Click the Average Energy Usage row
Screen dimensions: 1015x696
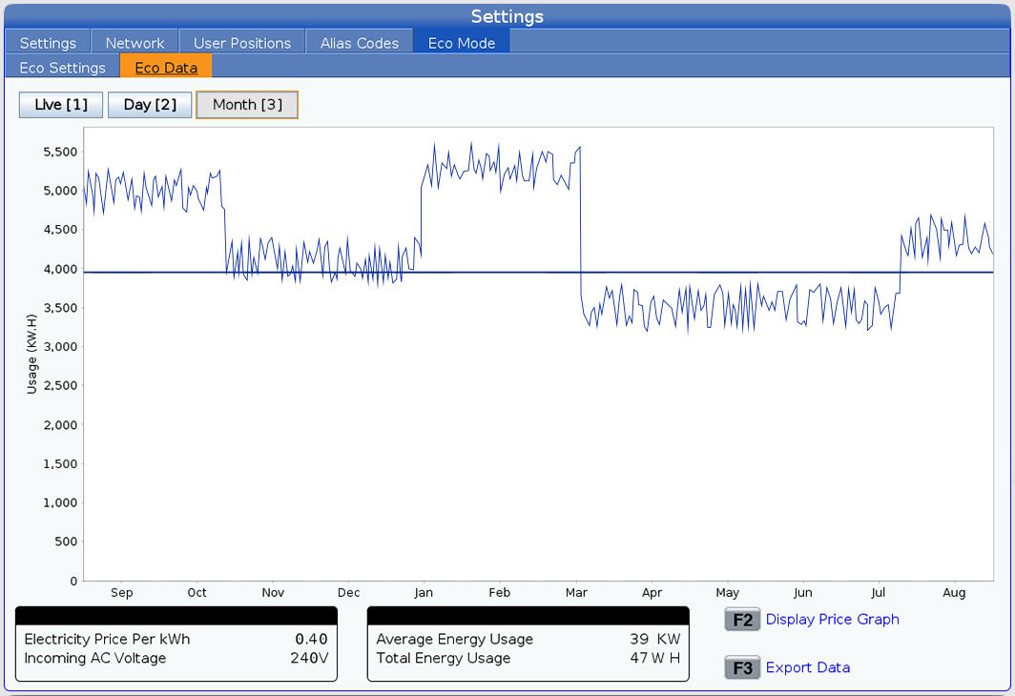tap(528, 639)
